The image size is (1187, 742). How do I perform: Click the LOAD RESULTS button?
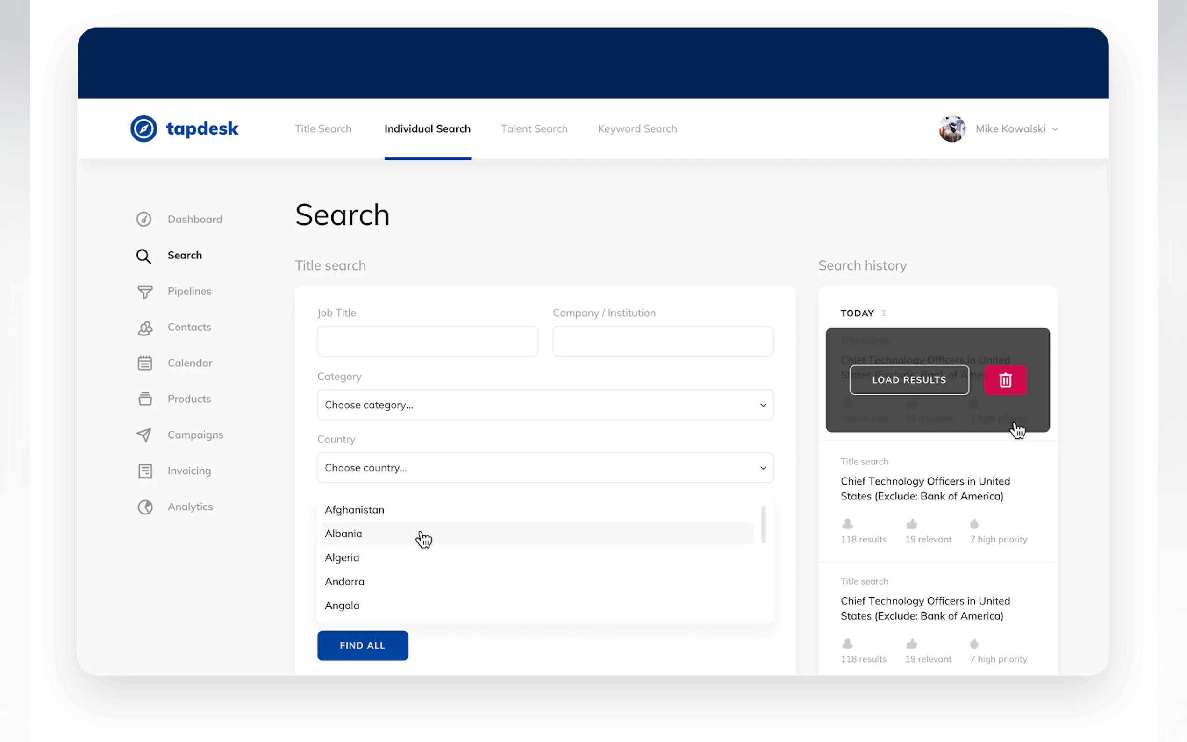[x=909, y=380]
